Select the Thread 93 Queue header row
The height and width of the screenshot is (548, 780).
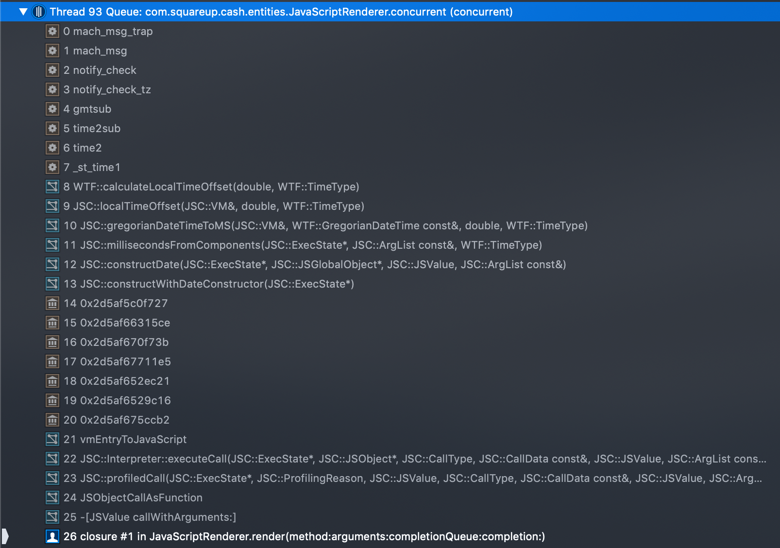click(390, 12)
